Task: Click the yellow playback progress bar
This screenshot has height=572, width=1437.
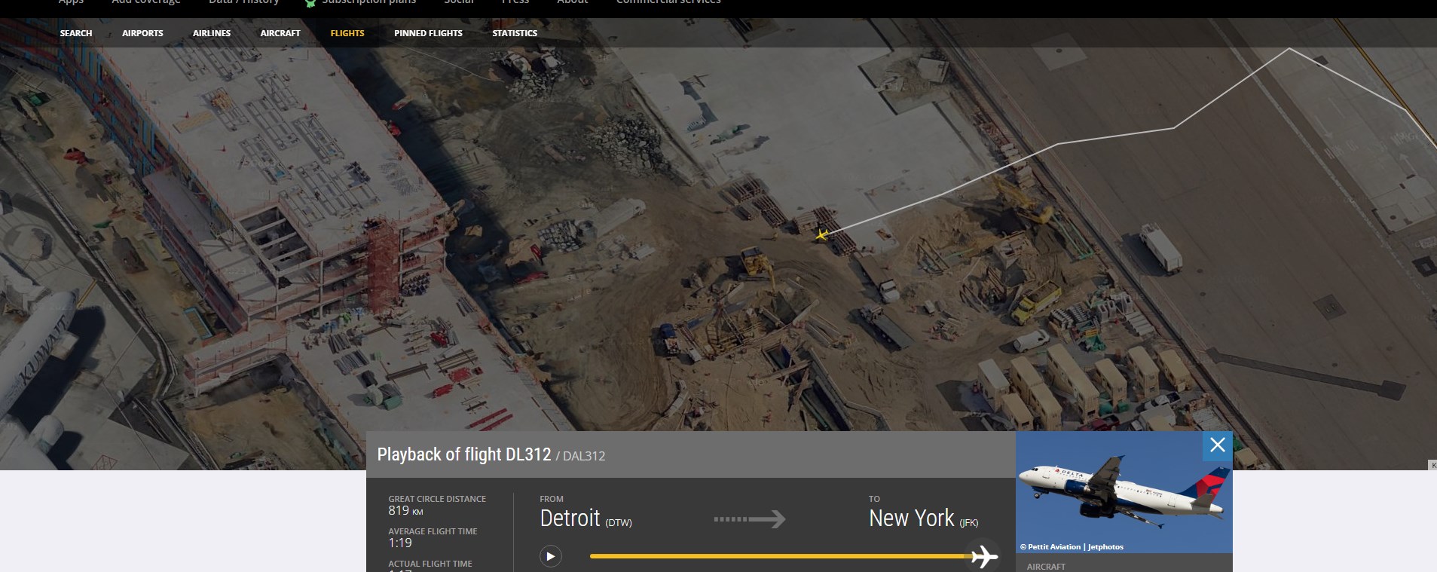Action: [x=776, y=557]
